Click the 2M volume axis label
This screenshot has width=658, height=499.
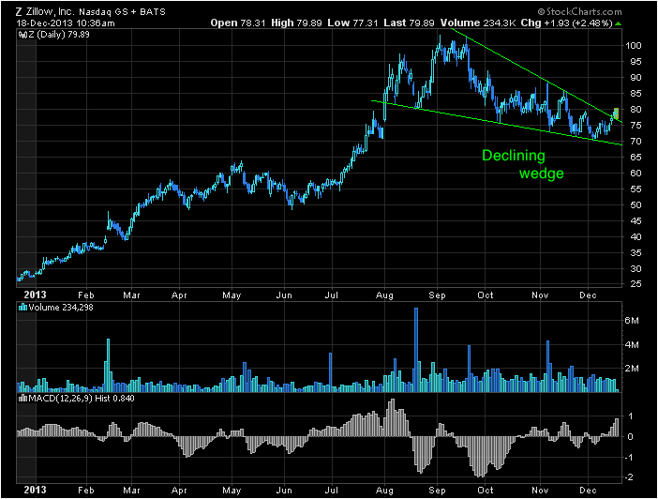pyautogui.click(x=632, y=369)
